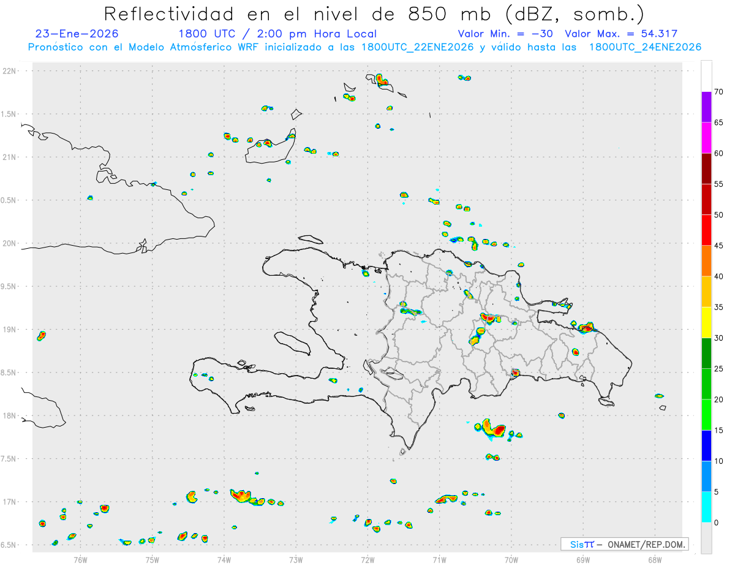Click the "20N" latitude axis label
Image resolution: width=735 pixels, height=568 pixels.
coord(10,243)
